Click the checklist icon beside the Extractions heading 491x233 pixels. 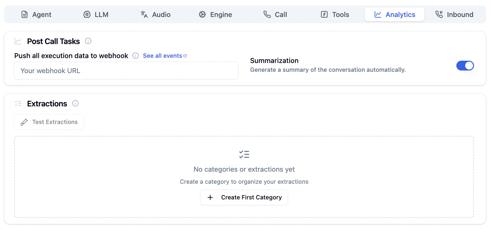(x=18, y=103)
